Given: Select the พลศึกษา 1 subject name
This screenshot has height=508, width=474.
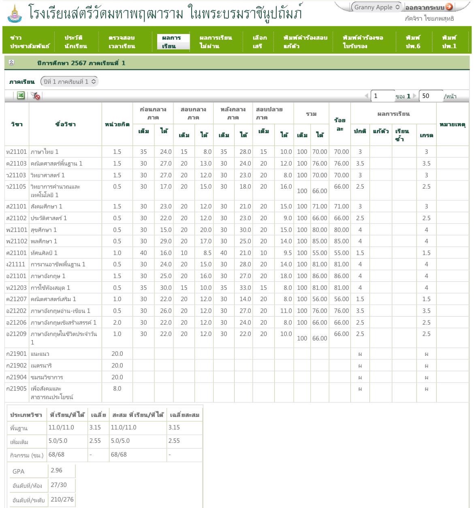Looking at the screenshot, I should coord(44,241).
